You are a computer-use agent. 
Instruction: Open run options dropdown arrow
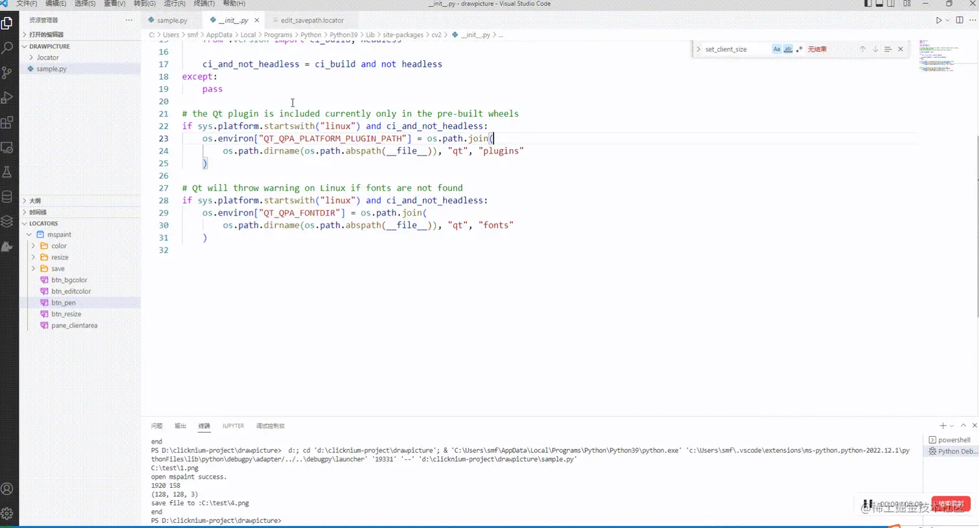click(947, 21)
